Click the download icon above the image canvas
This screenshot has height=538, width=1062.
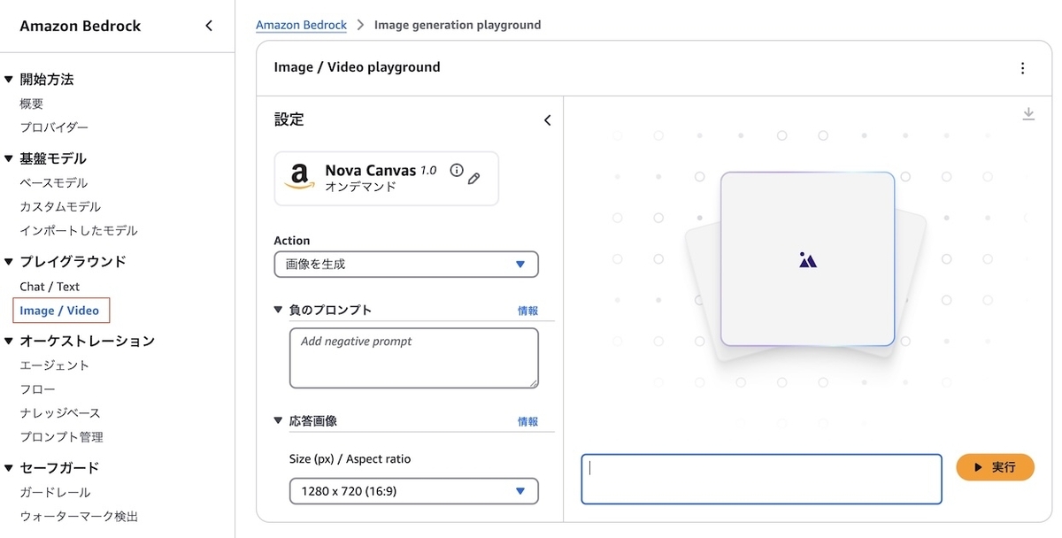pyautogui.click(x=1028, y=114)
